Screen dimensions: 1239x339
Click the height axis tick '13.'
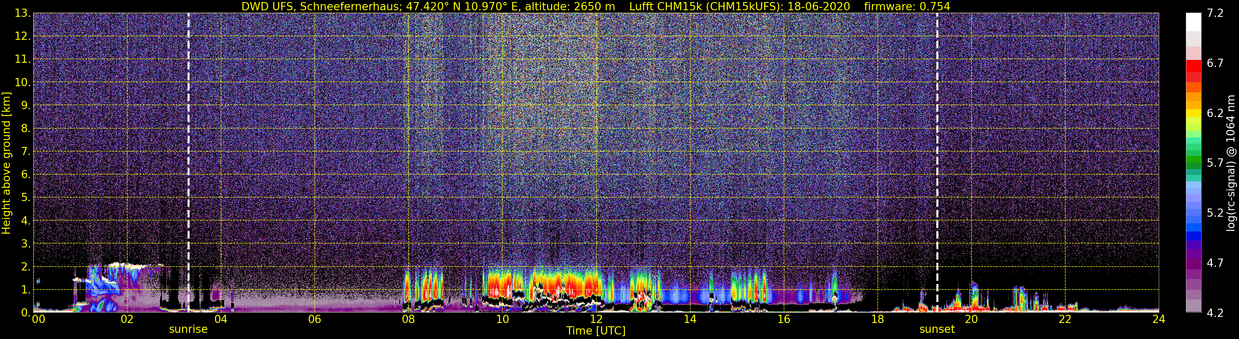[23, 14]
